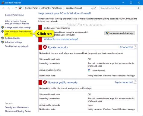143x116 pixels.
Task: Click Windows Firewall title bar icon
Action: 3,2
